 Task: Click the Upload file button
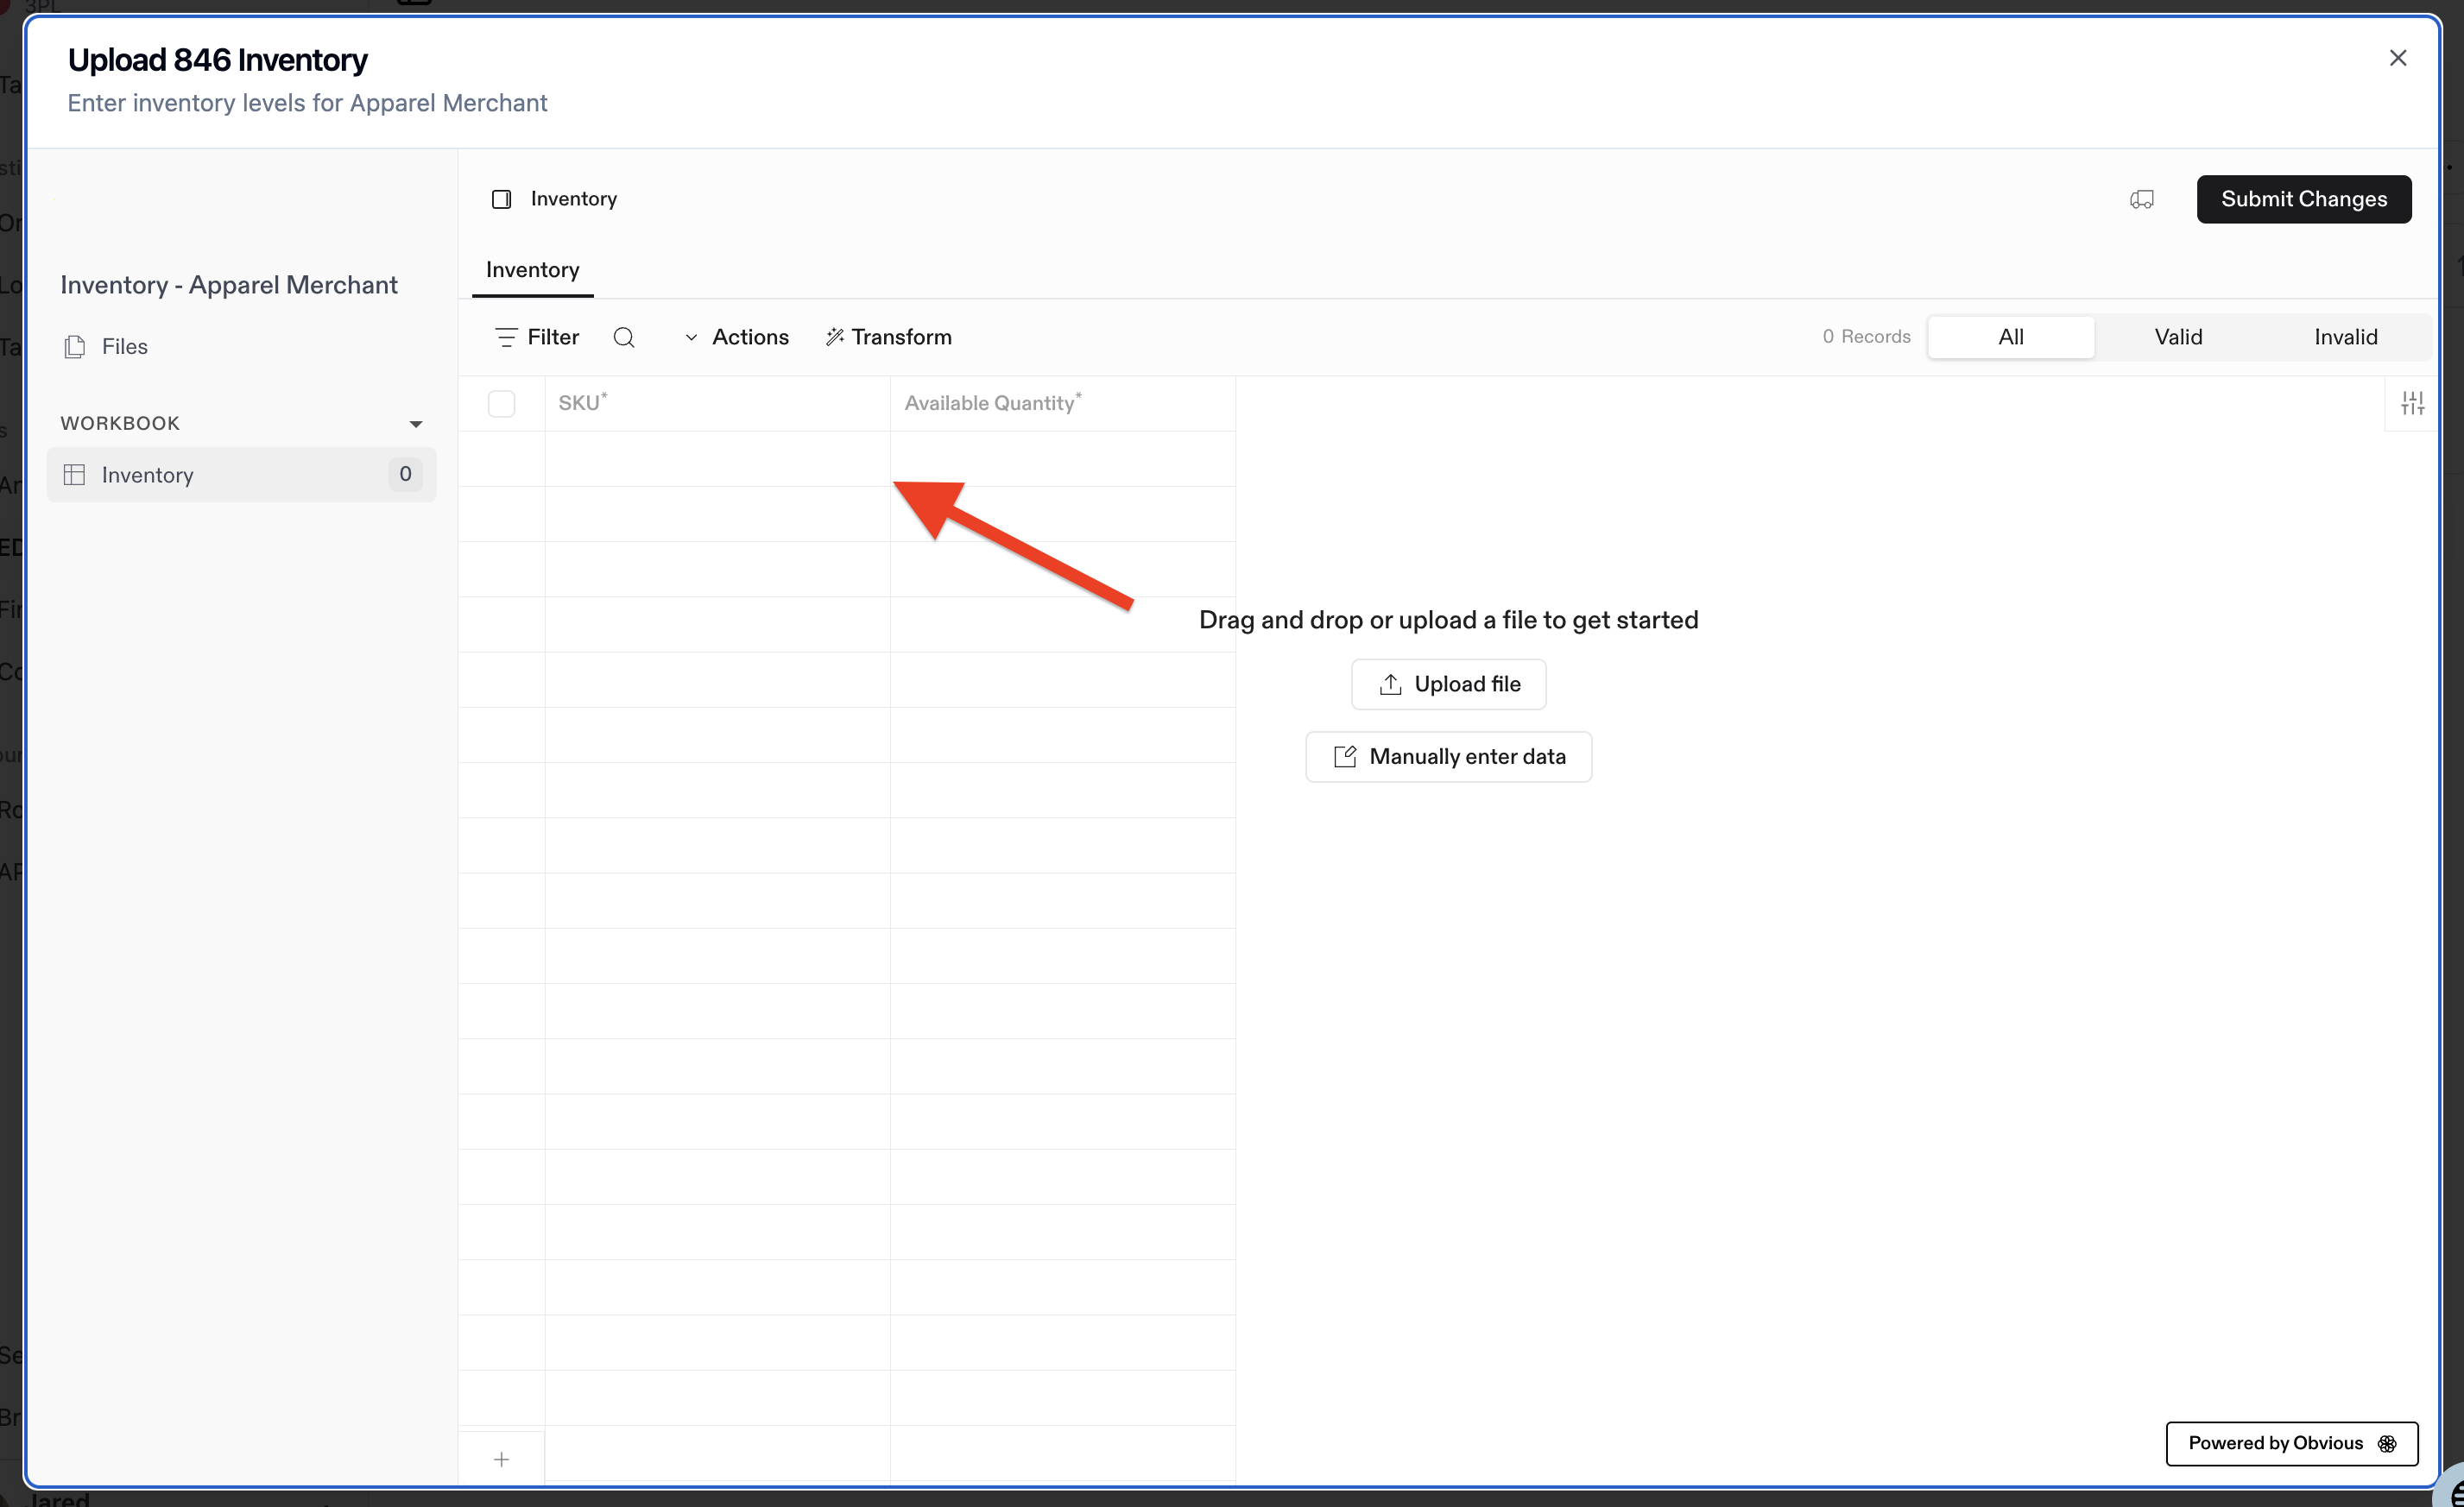(1448, 684)
